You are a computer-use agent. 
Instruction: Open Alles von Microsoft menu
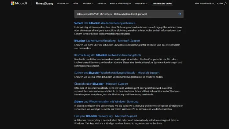pyautogui.click(x=205, y=4)
